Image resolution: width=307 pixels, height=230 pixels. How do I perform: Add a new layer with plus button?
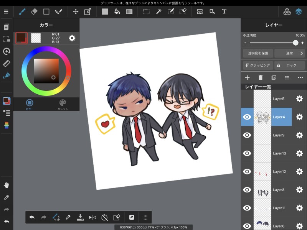pos(247,78)
